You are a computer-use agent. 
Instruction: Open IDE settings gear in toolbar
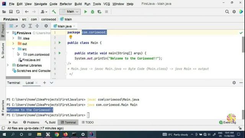234,12
